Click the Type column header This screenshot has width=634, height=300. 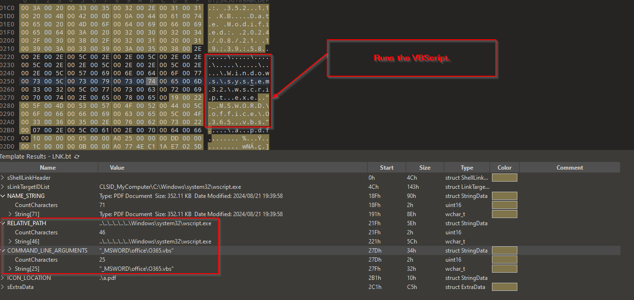coord(467,168)
